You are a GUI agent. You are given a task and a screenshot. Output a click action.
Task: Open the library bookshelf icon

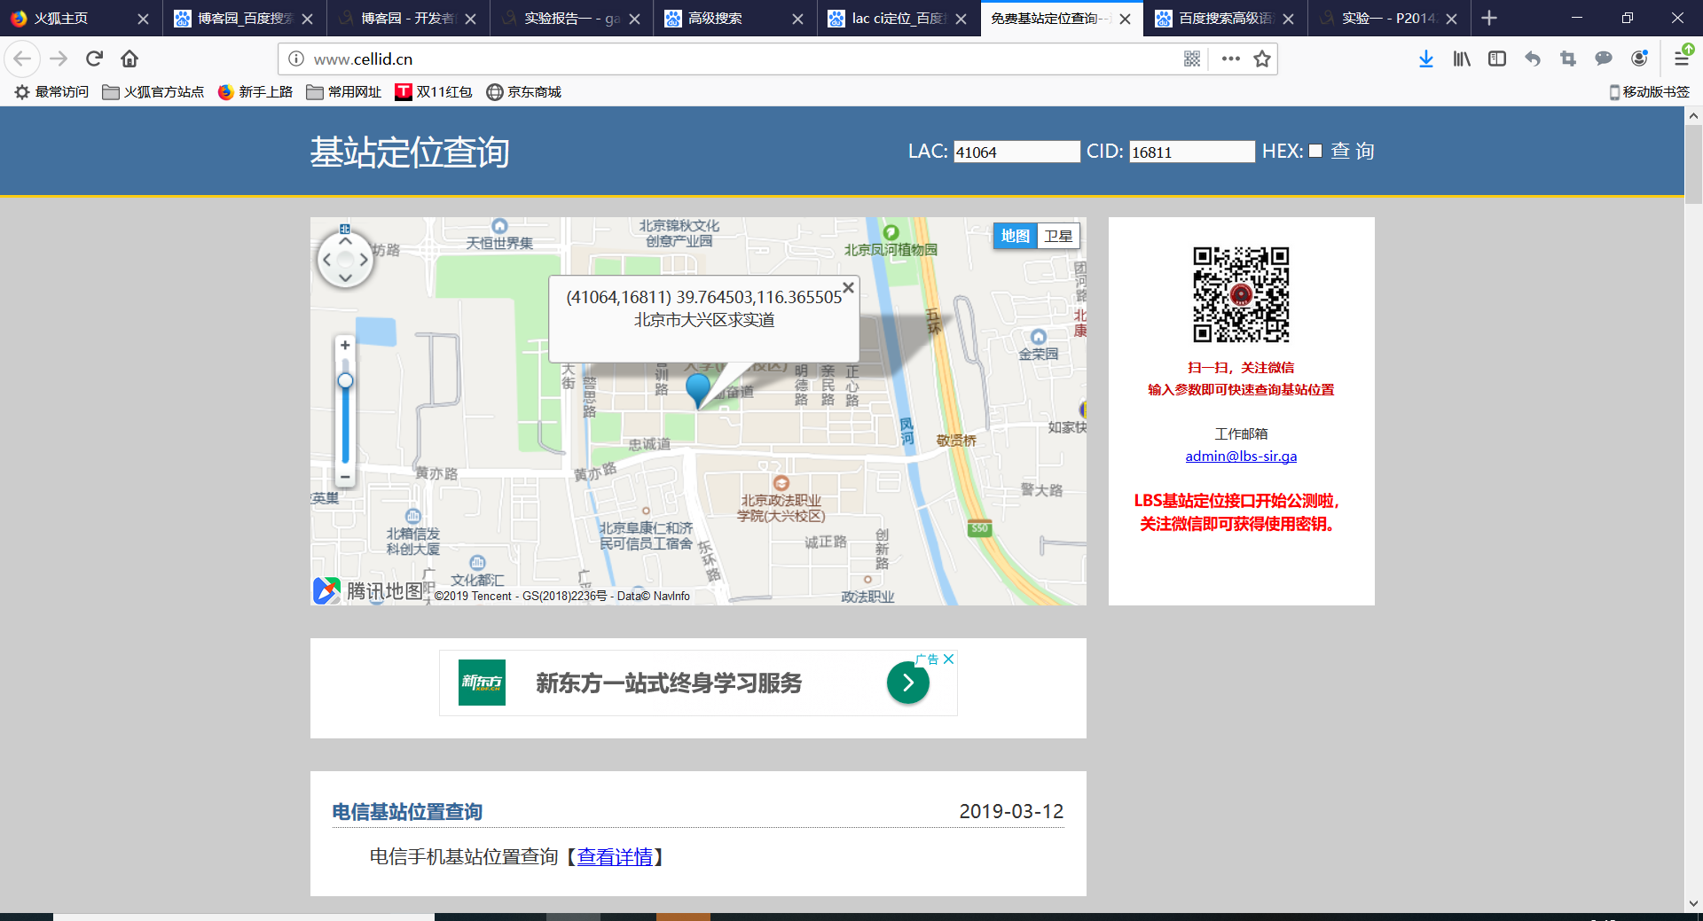click(1462, 59)
